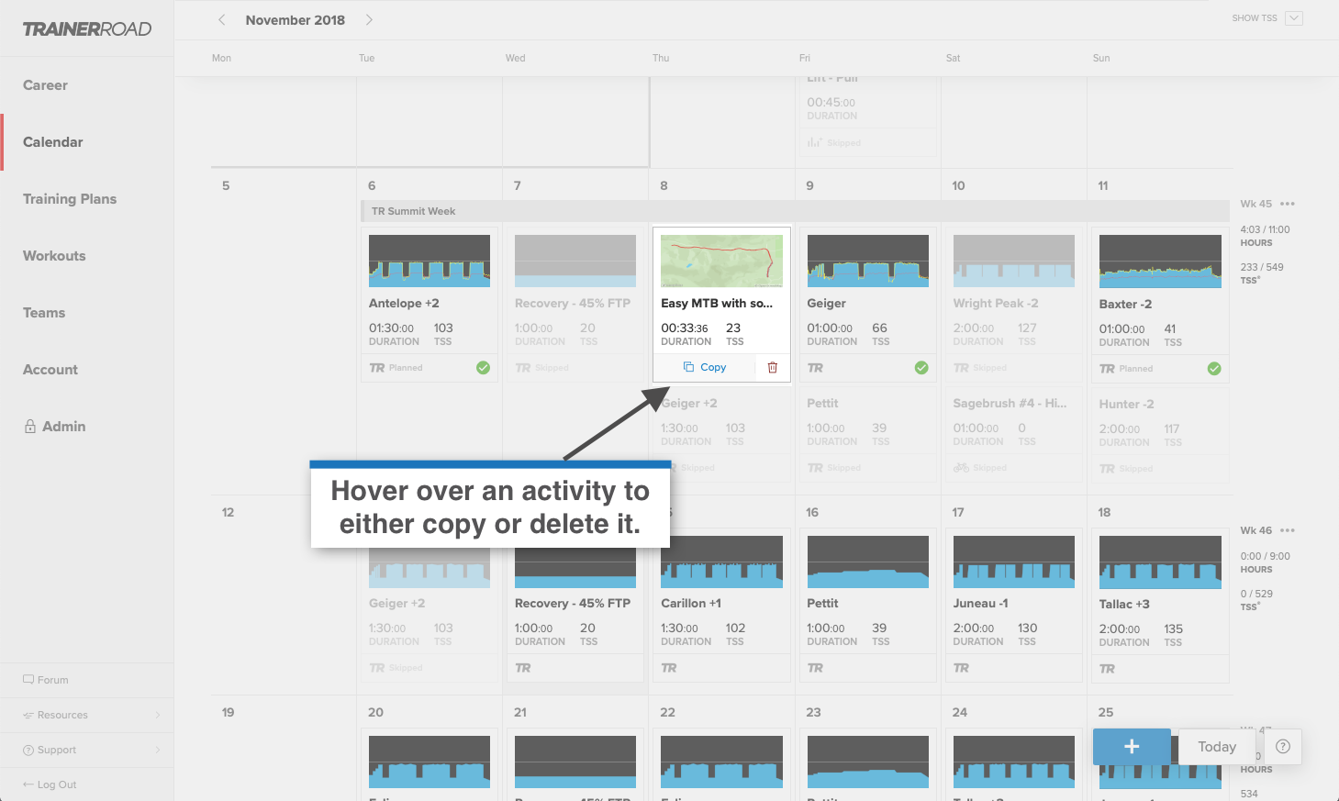Click Log Out
The image size is (1339, 801).
pyautogui.click(x=50, y=784)
